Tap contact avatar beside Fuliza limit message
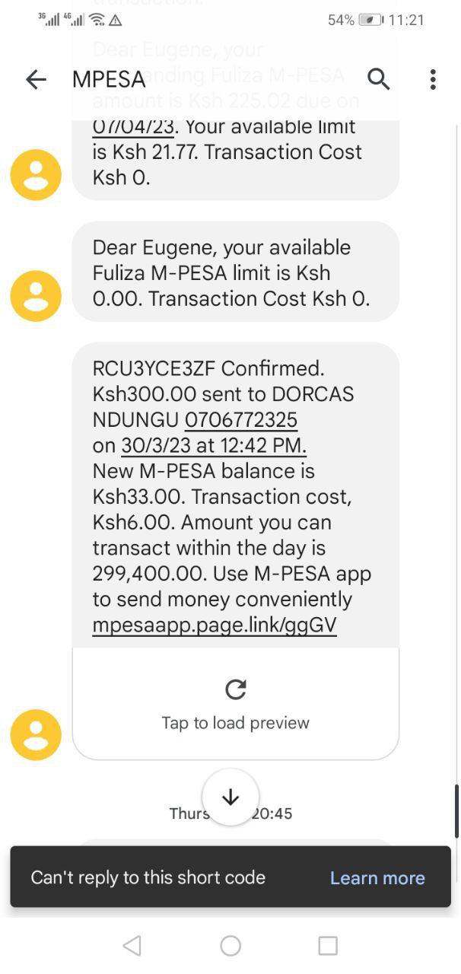The width and height of the screenshot is (461, 974). click(36, 295)
